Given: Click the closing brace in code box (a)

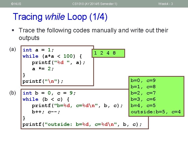Looking at the screenshot, I should coord(24,75).
